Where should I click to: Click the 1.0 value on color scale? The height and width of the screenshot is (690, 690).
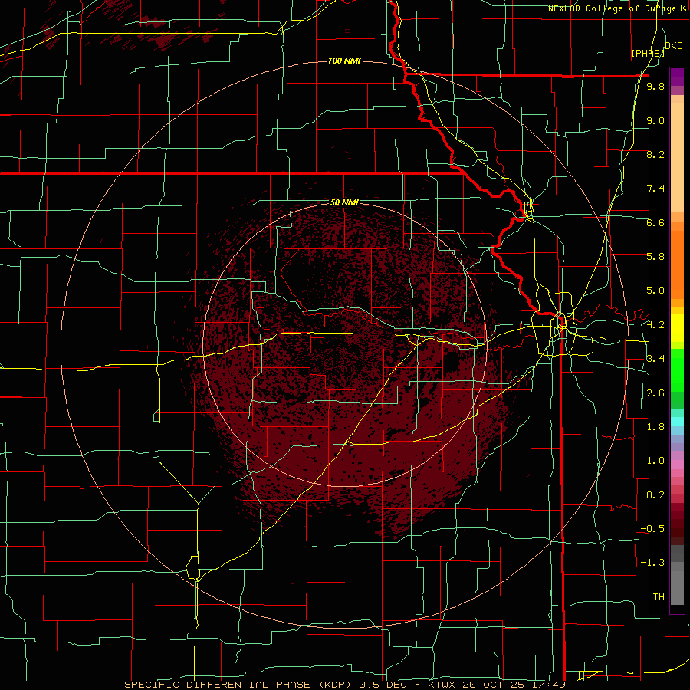(x=655, y=461)
